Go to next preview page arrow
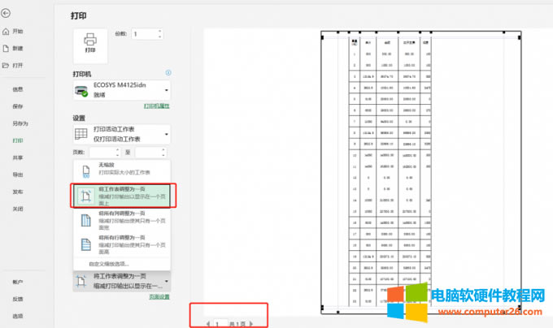Screen dimensions: 553x328 coord(251,323)
